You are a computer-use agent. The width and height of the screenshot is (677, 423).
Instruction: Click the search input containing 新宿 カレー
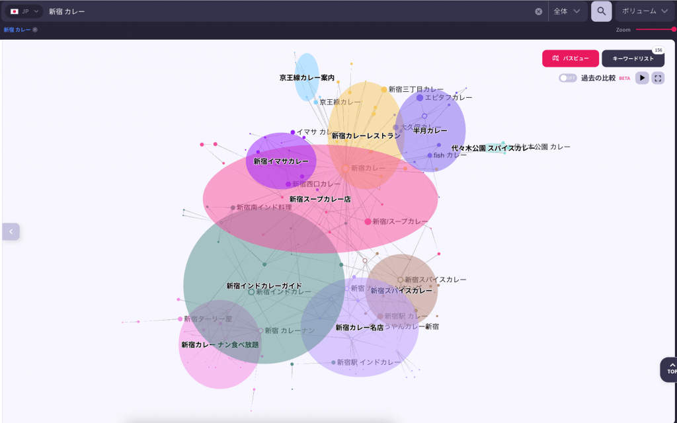[284, 11]
